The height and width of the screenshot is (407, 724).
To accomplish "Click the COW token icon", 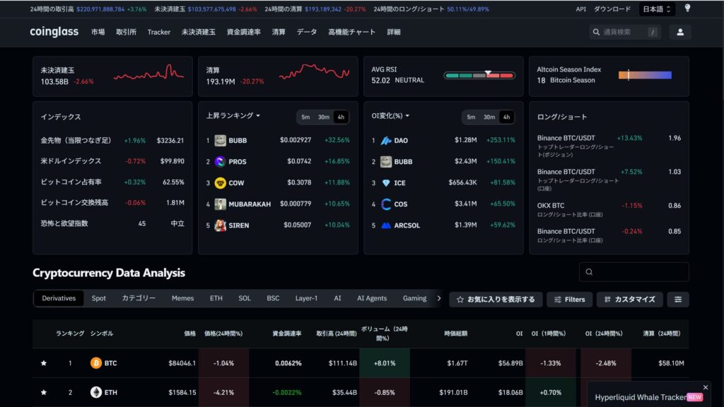I will [221, 183].
